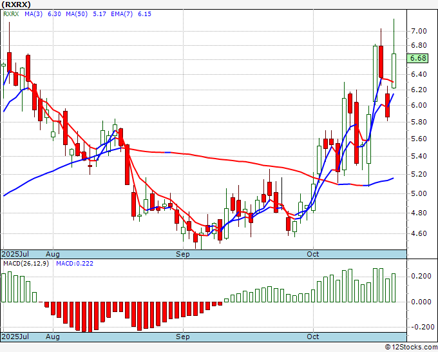Click the last green MACD histogram bar
Screen dimensions: 438x352
pos(394,288)
